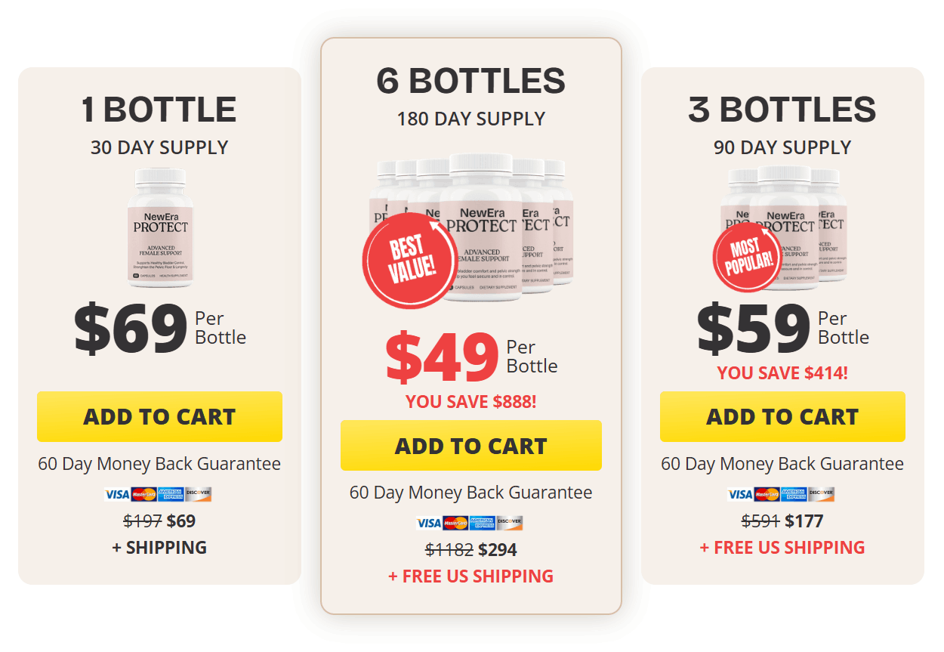Click Free US Shipping under 3 Bottles
This screenshot has width=944, height=652.
tap(782, 547)
